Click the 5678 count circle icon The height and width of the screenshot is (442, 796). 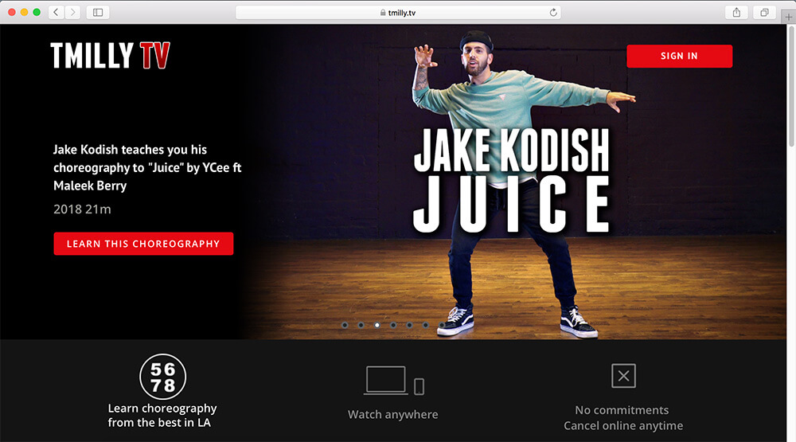(162, 377)
